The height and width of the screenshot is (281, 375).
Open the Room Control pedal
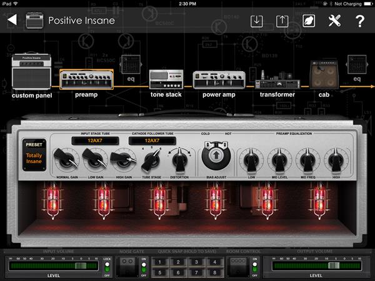point(238,267)
